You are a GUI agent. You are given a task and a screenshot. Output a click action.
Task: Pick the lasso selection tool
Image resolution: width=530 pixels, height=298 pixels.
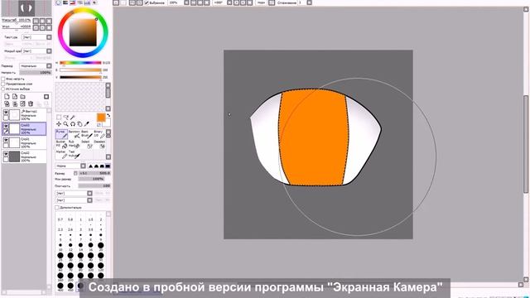pos(65,118)
